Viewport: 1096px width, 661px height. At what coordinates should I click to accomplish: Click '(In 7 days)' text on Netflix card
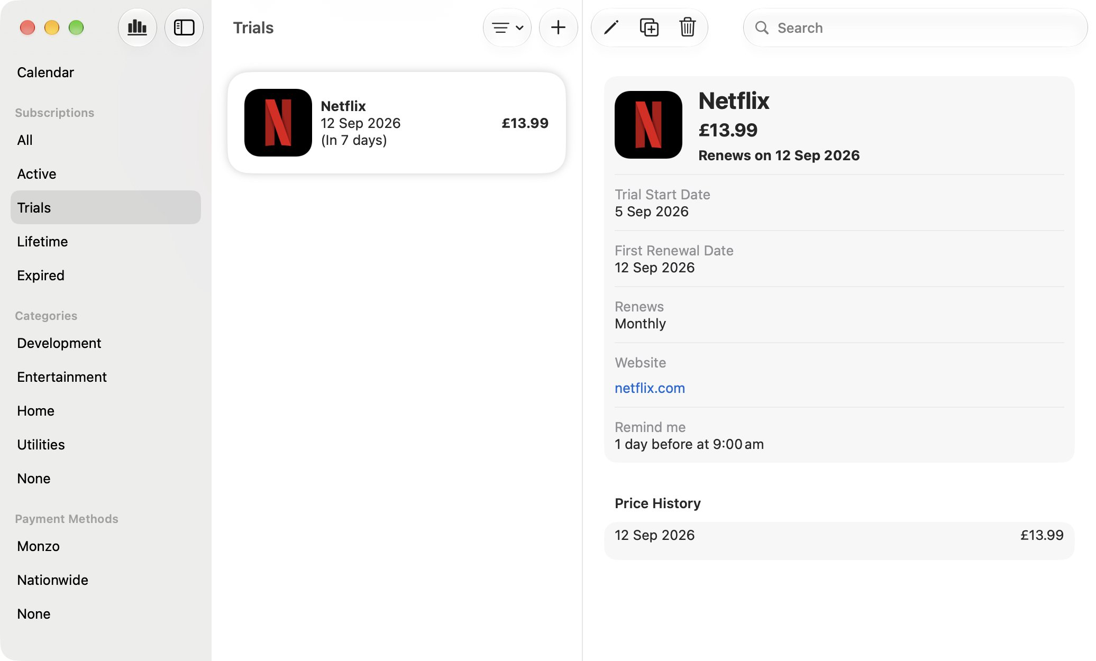pos(354,140)
